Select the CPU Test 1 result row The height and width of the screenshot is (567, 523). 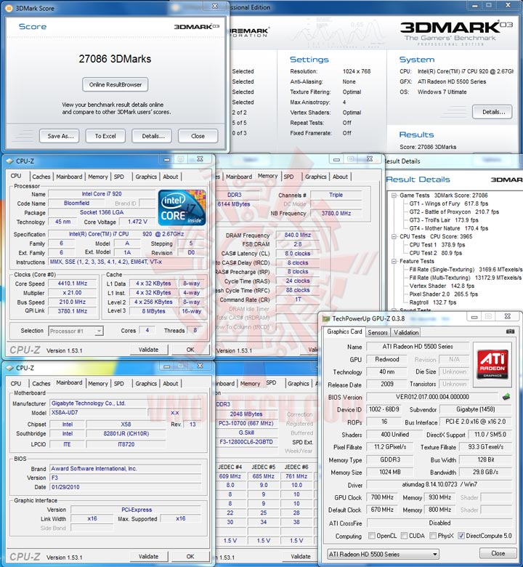(x=437, y=245)
